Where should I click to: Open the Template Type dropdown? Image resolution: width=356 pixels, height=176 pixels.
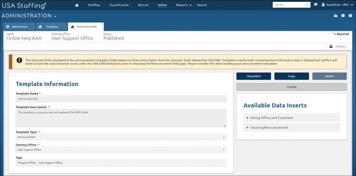point(121,137)
